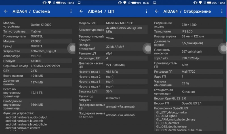Tap Wi-Fi icon in first status bar
The width and height of the screenshot is (227, 134).
49,3
